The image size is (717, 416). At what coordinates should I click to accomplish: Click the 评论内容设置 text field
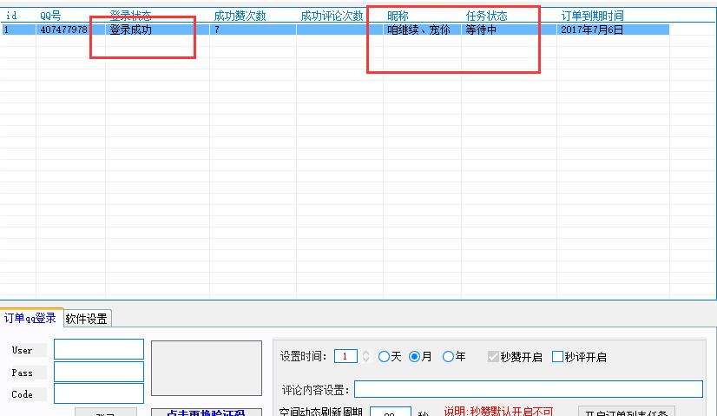coord(528,389)
